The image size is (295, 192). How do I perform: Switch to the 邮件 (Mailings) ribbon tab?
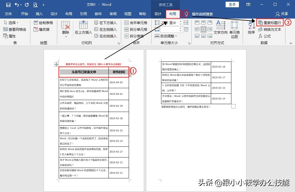98,13
